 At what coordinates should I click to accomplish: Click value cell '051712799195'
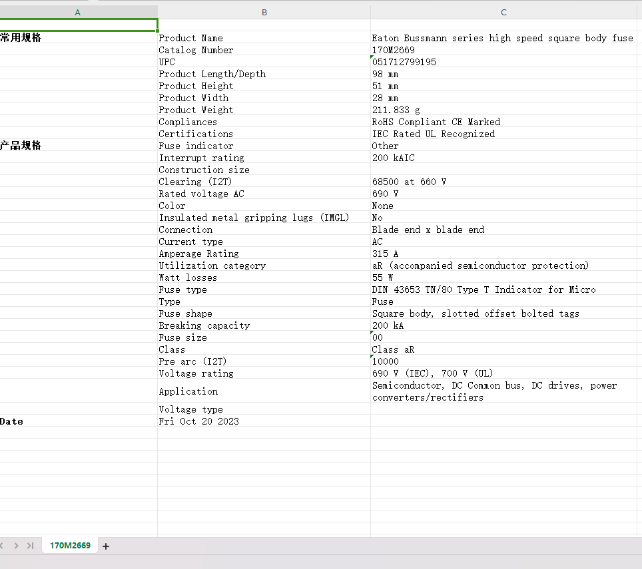click(503, 62)
